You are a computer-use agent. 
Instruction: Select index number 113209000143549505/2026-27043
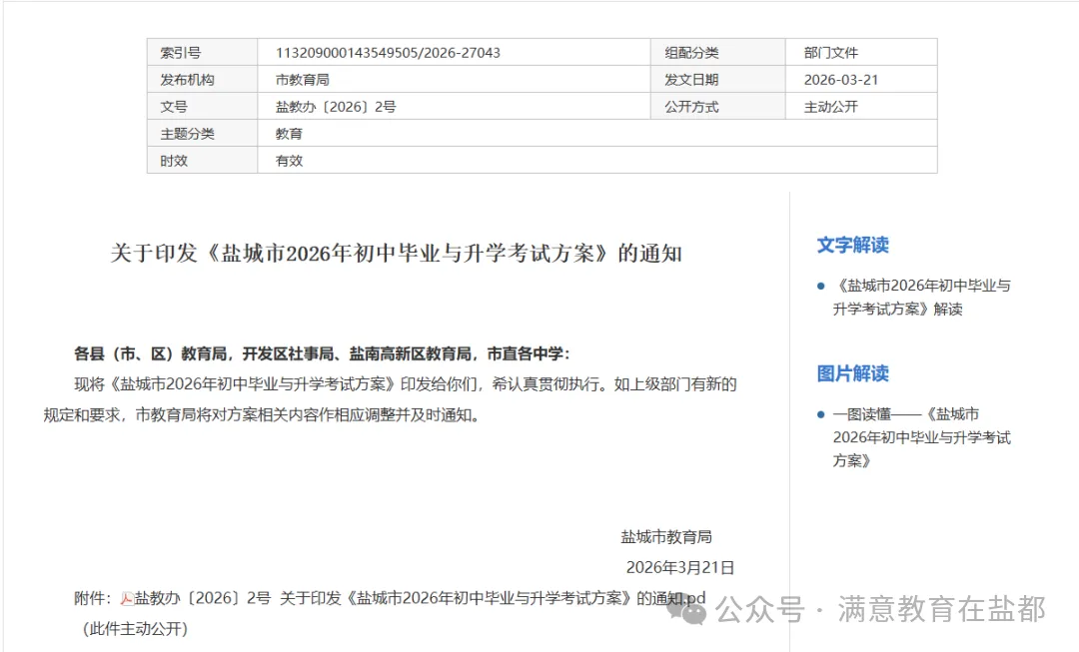tap(388, 53)
